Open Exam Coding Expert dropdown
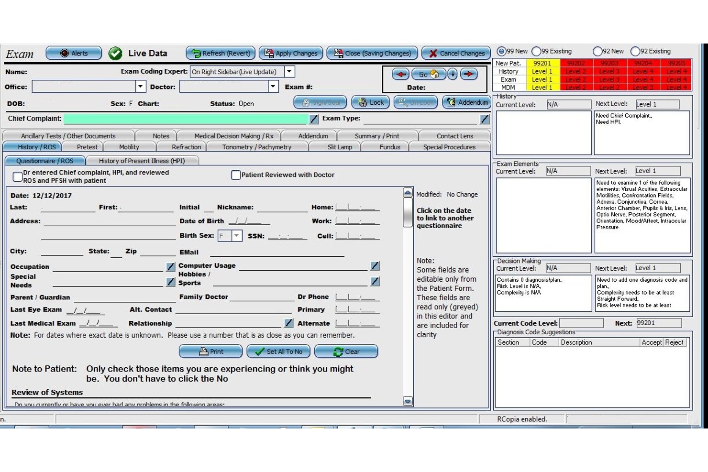 [289, 72]
